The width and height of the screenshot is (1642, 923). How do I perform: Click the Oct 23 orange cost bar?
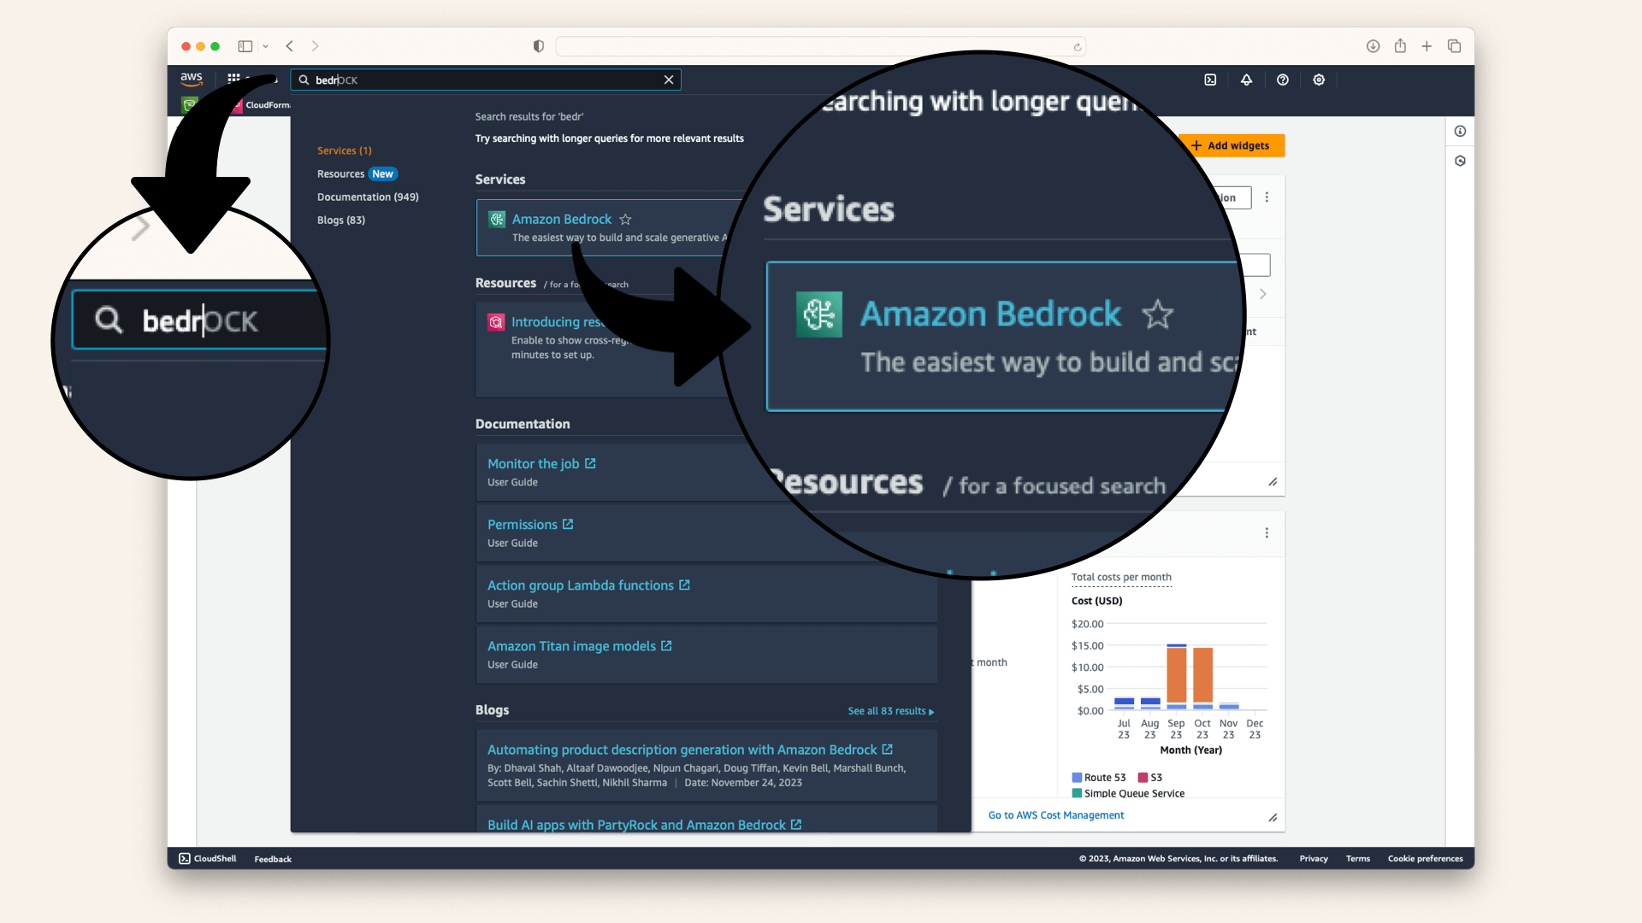click(x=1203, y=675)
